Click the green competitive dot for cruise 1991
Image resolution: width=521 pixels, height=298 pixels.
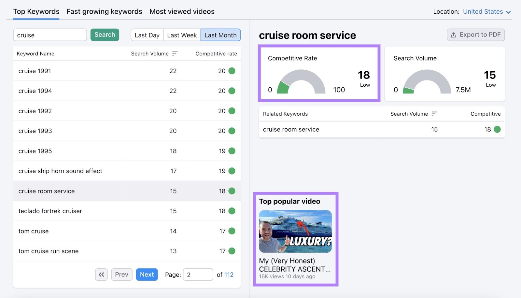(232, 71)
